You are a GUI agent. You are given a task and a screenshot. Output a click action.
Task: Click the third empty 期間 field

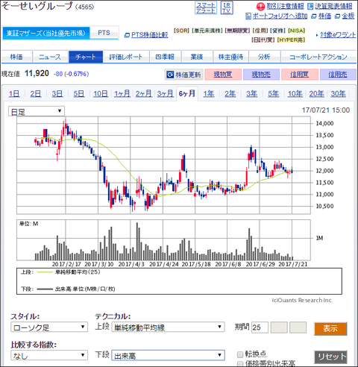298,327
